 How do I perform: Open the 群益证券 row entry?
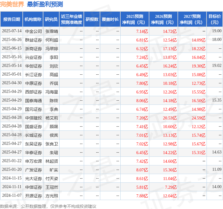click(34, 40)
